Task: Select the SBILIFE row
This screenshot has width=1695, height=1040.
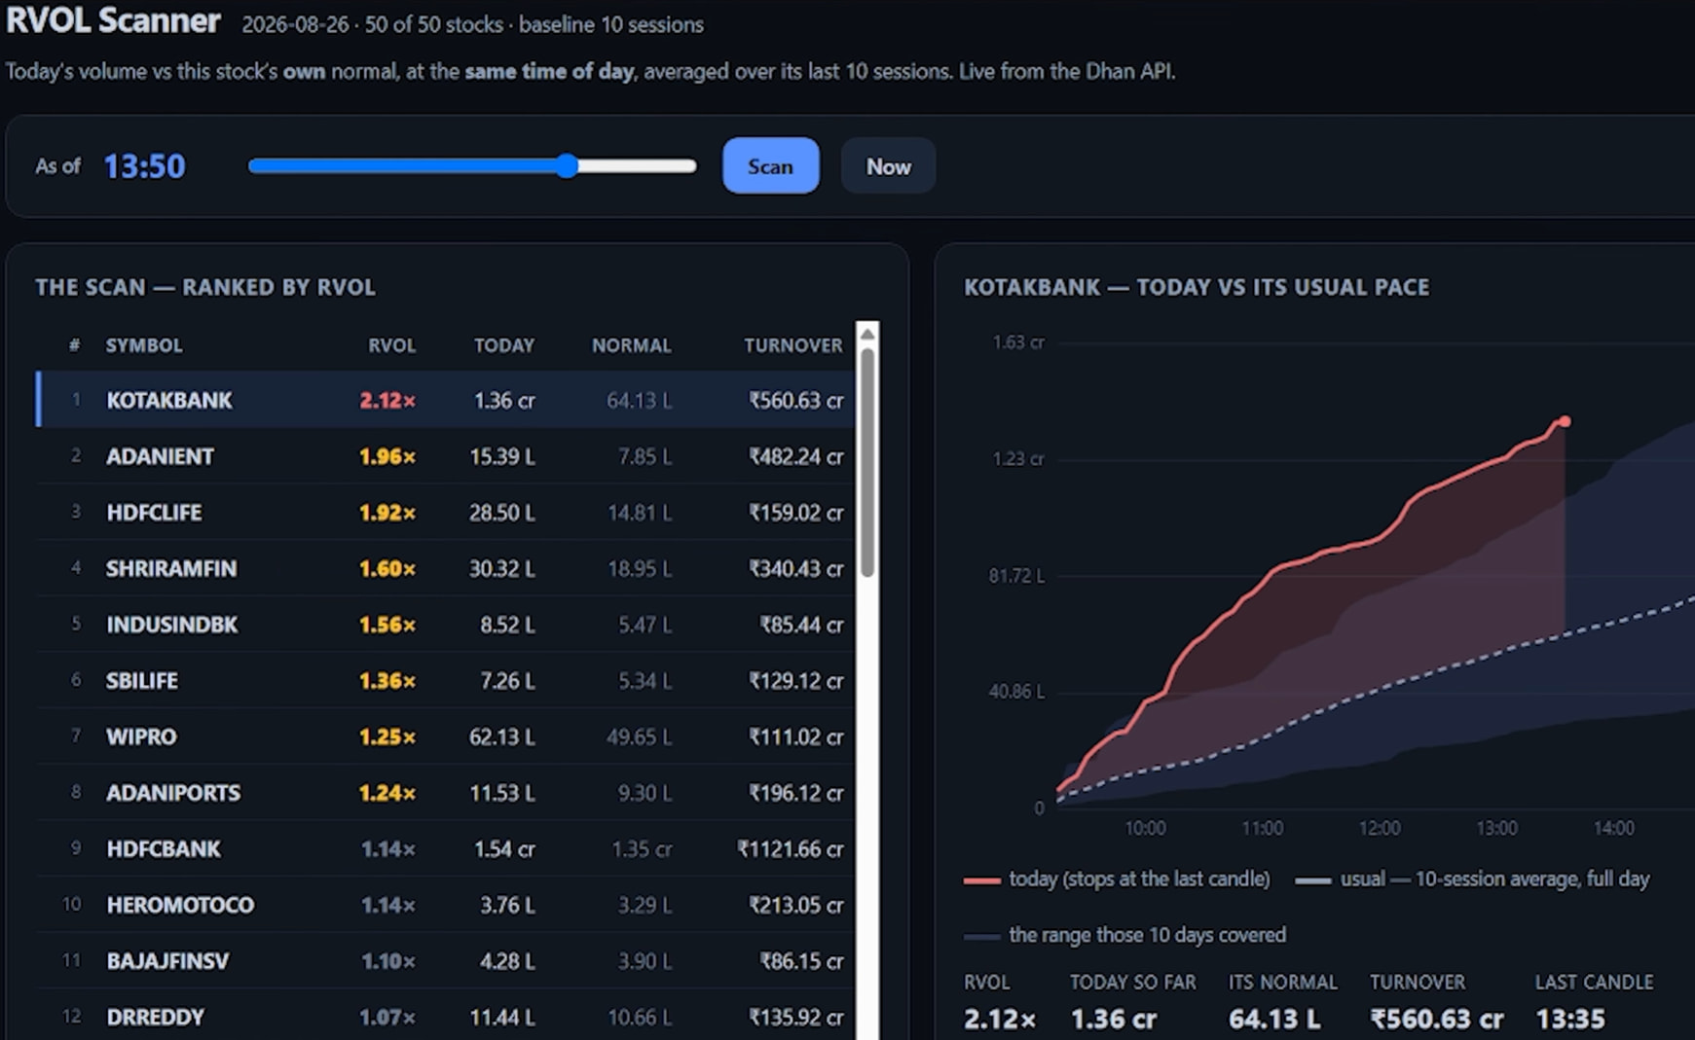Action: pos(445,680)
